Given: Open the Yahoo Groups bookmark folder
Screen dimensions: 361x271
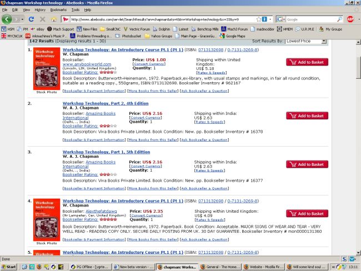Looking at the screenshot, I should point(159,36).
